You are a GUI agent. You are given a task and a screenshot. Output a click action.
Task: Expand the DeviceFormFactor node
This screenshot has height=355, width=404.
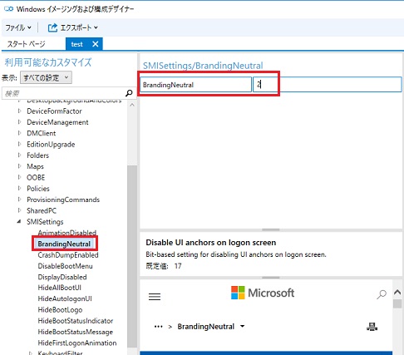point(19,111)
